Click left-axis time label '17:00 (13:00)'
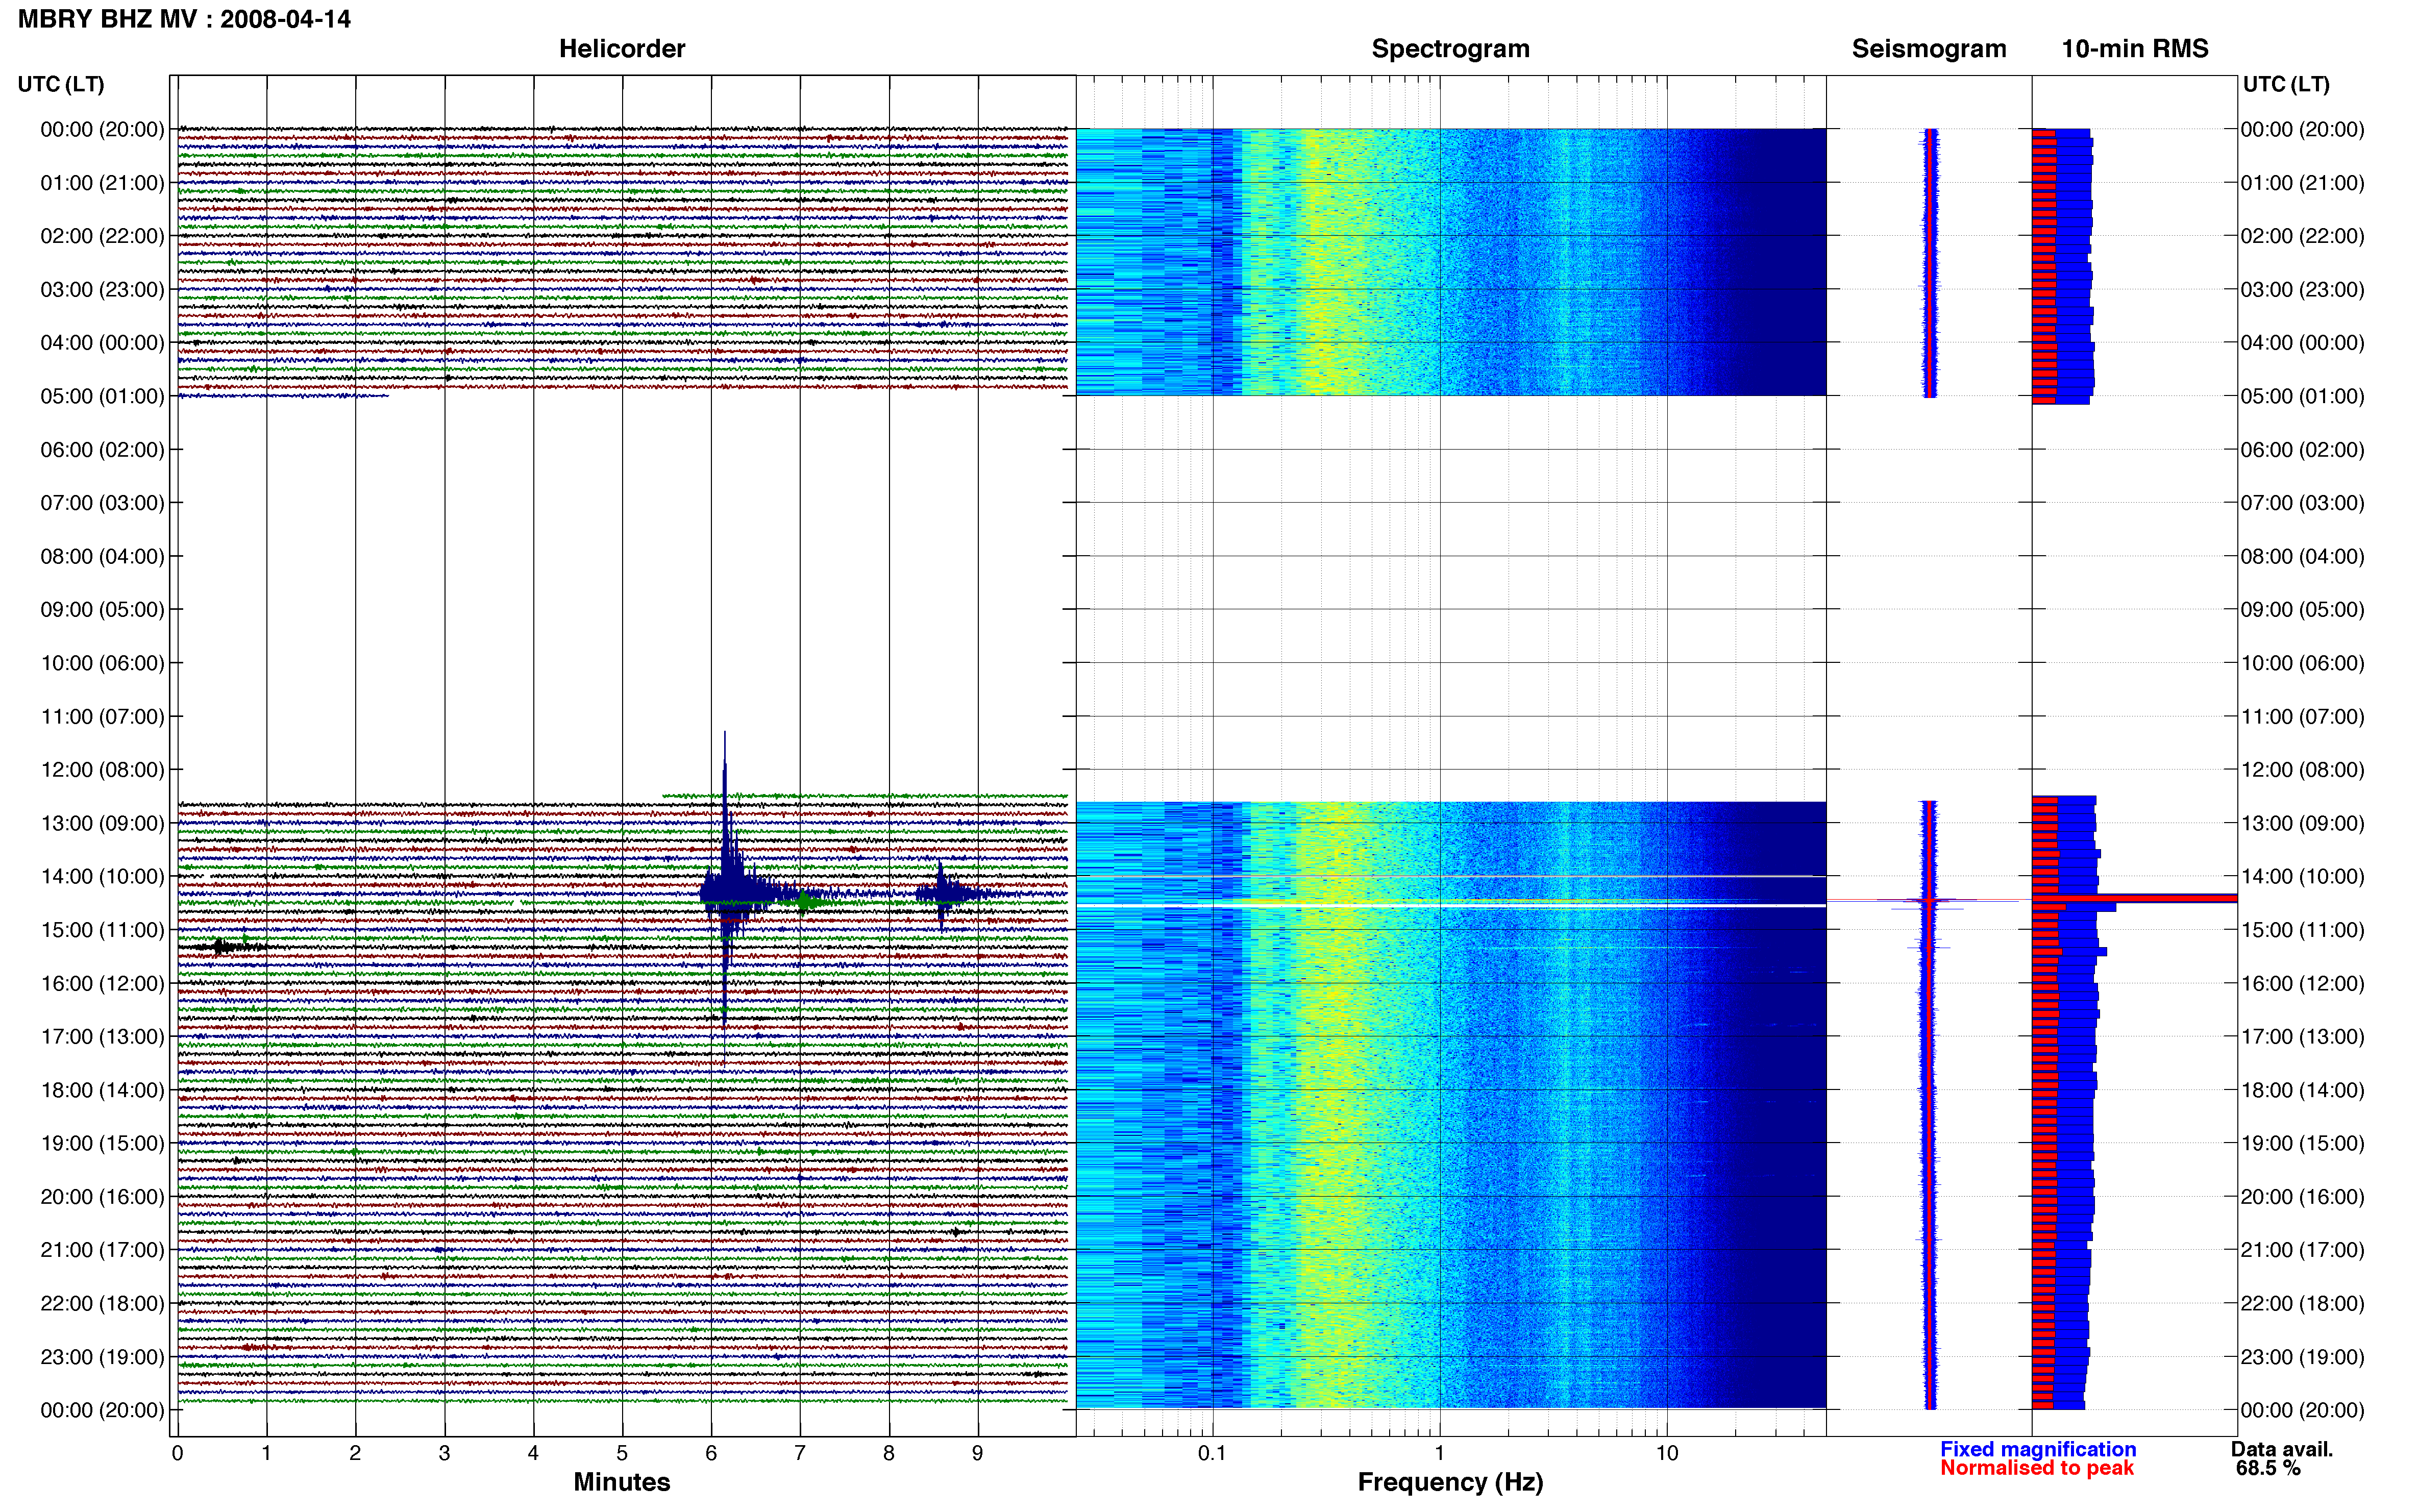The width and height of the screenshot is (2419, 1512). click(102, 1037)
